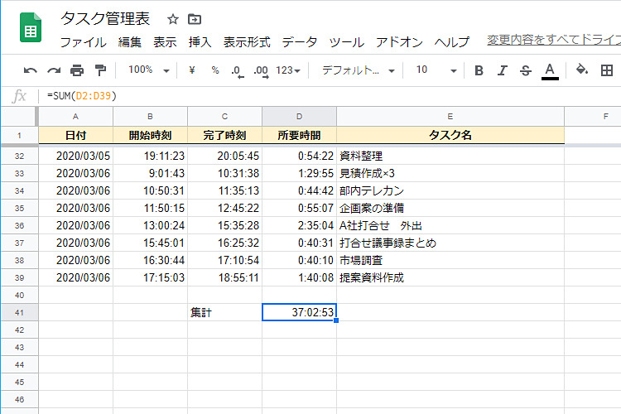
Task: Open the デフォルト font dropdown
Action: [359, 70]
